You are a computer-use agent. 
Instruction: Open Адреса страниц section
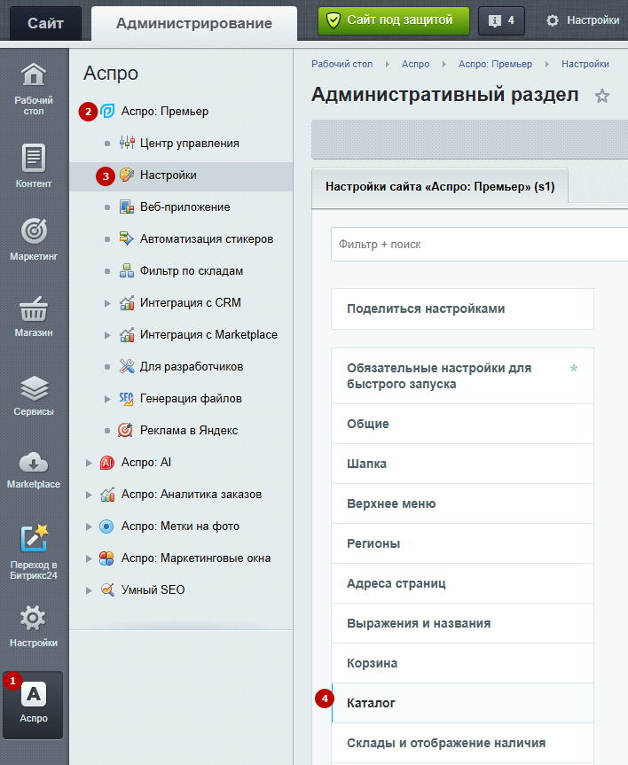(462, 583)
